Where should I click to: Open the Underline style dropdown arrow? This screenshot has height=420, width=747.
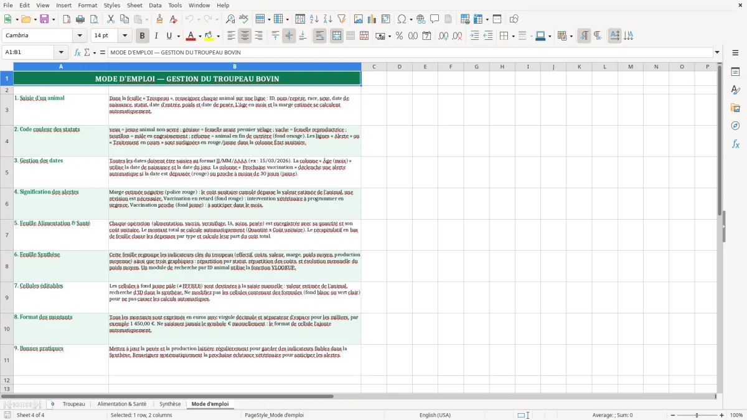point(178,36)
